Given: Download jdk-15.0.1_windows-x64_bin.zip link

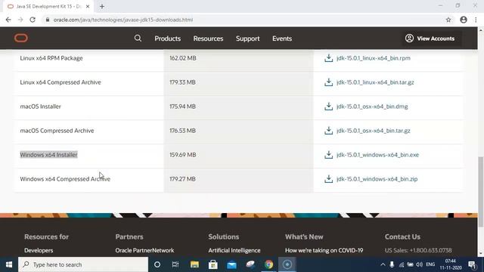Looking at the screenshot, I should coord(377,179).
